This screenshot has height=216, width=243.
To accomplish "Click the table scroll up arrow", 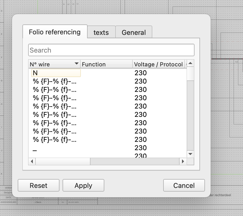I will click(190, 63).
